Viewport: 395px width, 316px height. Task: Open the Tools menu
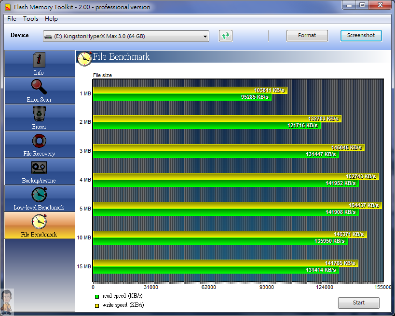tap(31, 19)
